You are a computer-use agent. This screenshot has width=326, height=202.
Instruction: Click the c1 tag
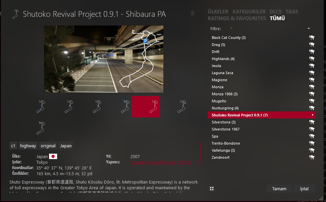click(x=13, y=146)
